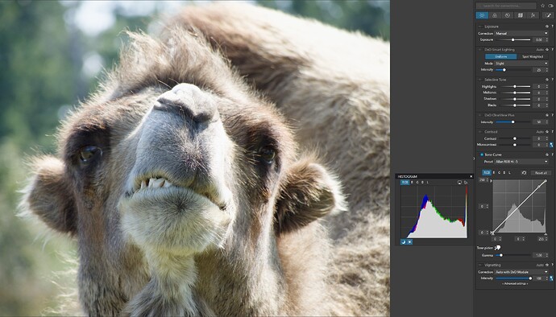Toggle the Selective Tone on/off switch
The image size is (556, 317).
click(x=479, y=80)
